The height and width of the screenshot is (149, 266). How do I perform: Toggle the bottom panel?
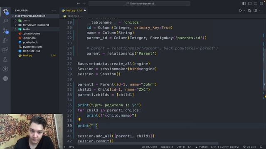point(250,3)
